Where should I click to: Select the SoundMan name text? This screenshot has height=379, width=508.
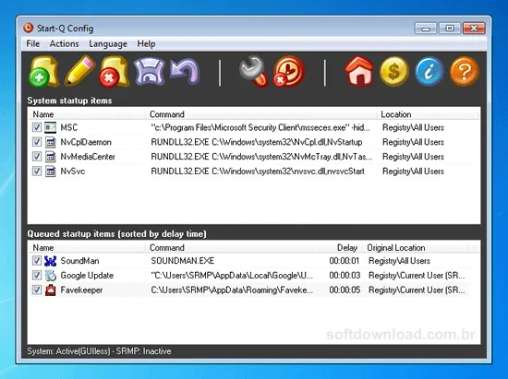(79, 261)
